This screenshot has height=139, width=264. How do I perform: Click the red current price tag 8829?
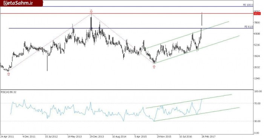[x=257, y=14]
